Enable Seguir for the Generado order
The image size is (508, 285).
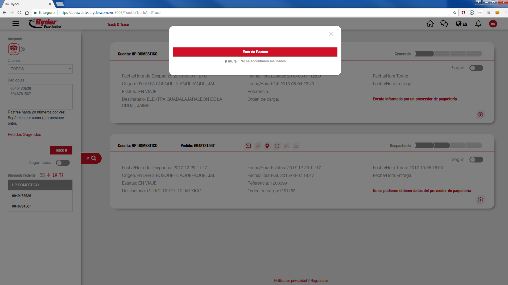tap(476, 68)
